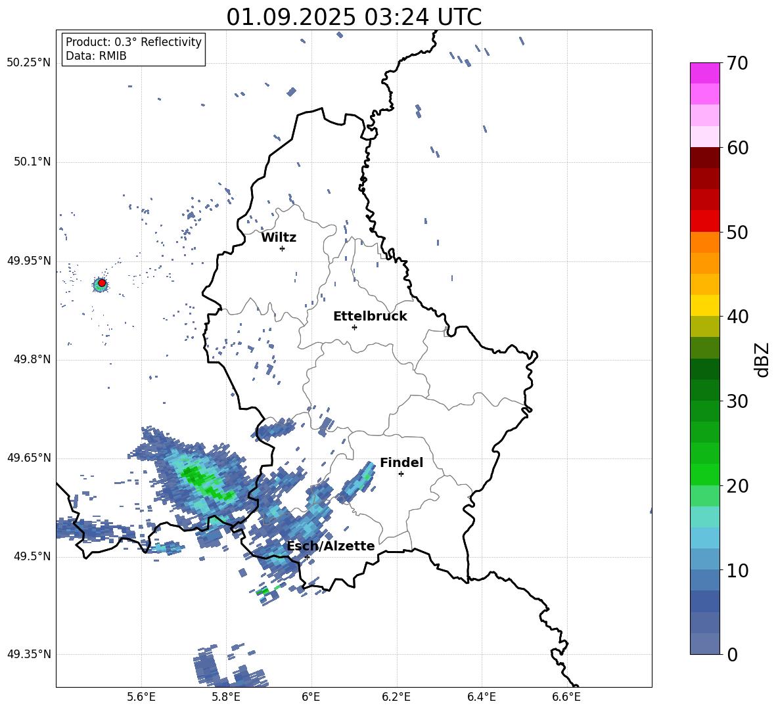Screen dimensions: 778x710
Task: Click the 50 colorbar tick label
Action: click(x=737, y=233)
